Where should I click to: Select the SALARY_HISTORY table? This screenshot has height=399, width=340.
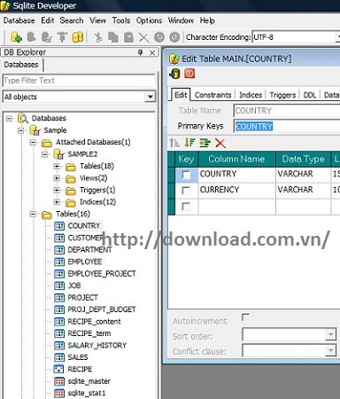click(x=97, y=345)
